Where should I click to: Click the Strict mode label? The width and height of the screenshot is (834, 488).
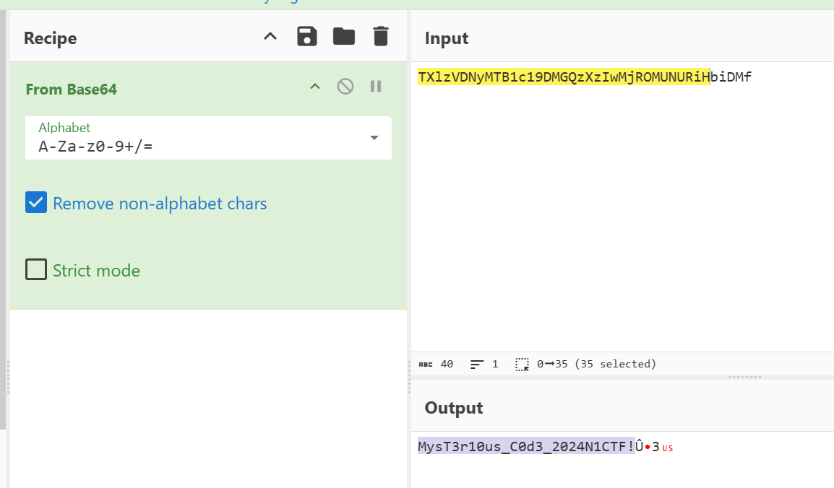click(x=96, y=271)
